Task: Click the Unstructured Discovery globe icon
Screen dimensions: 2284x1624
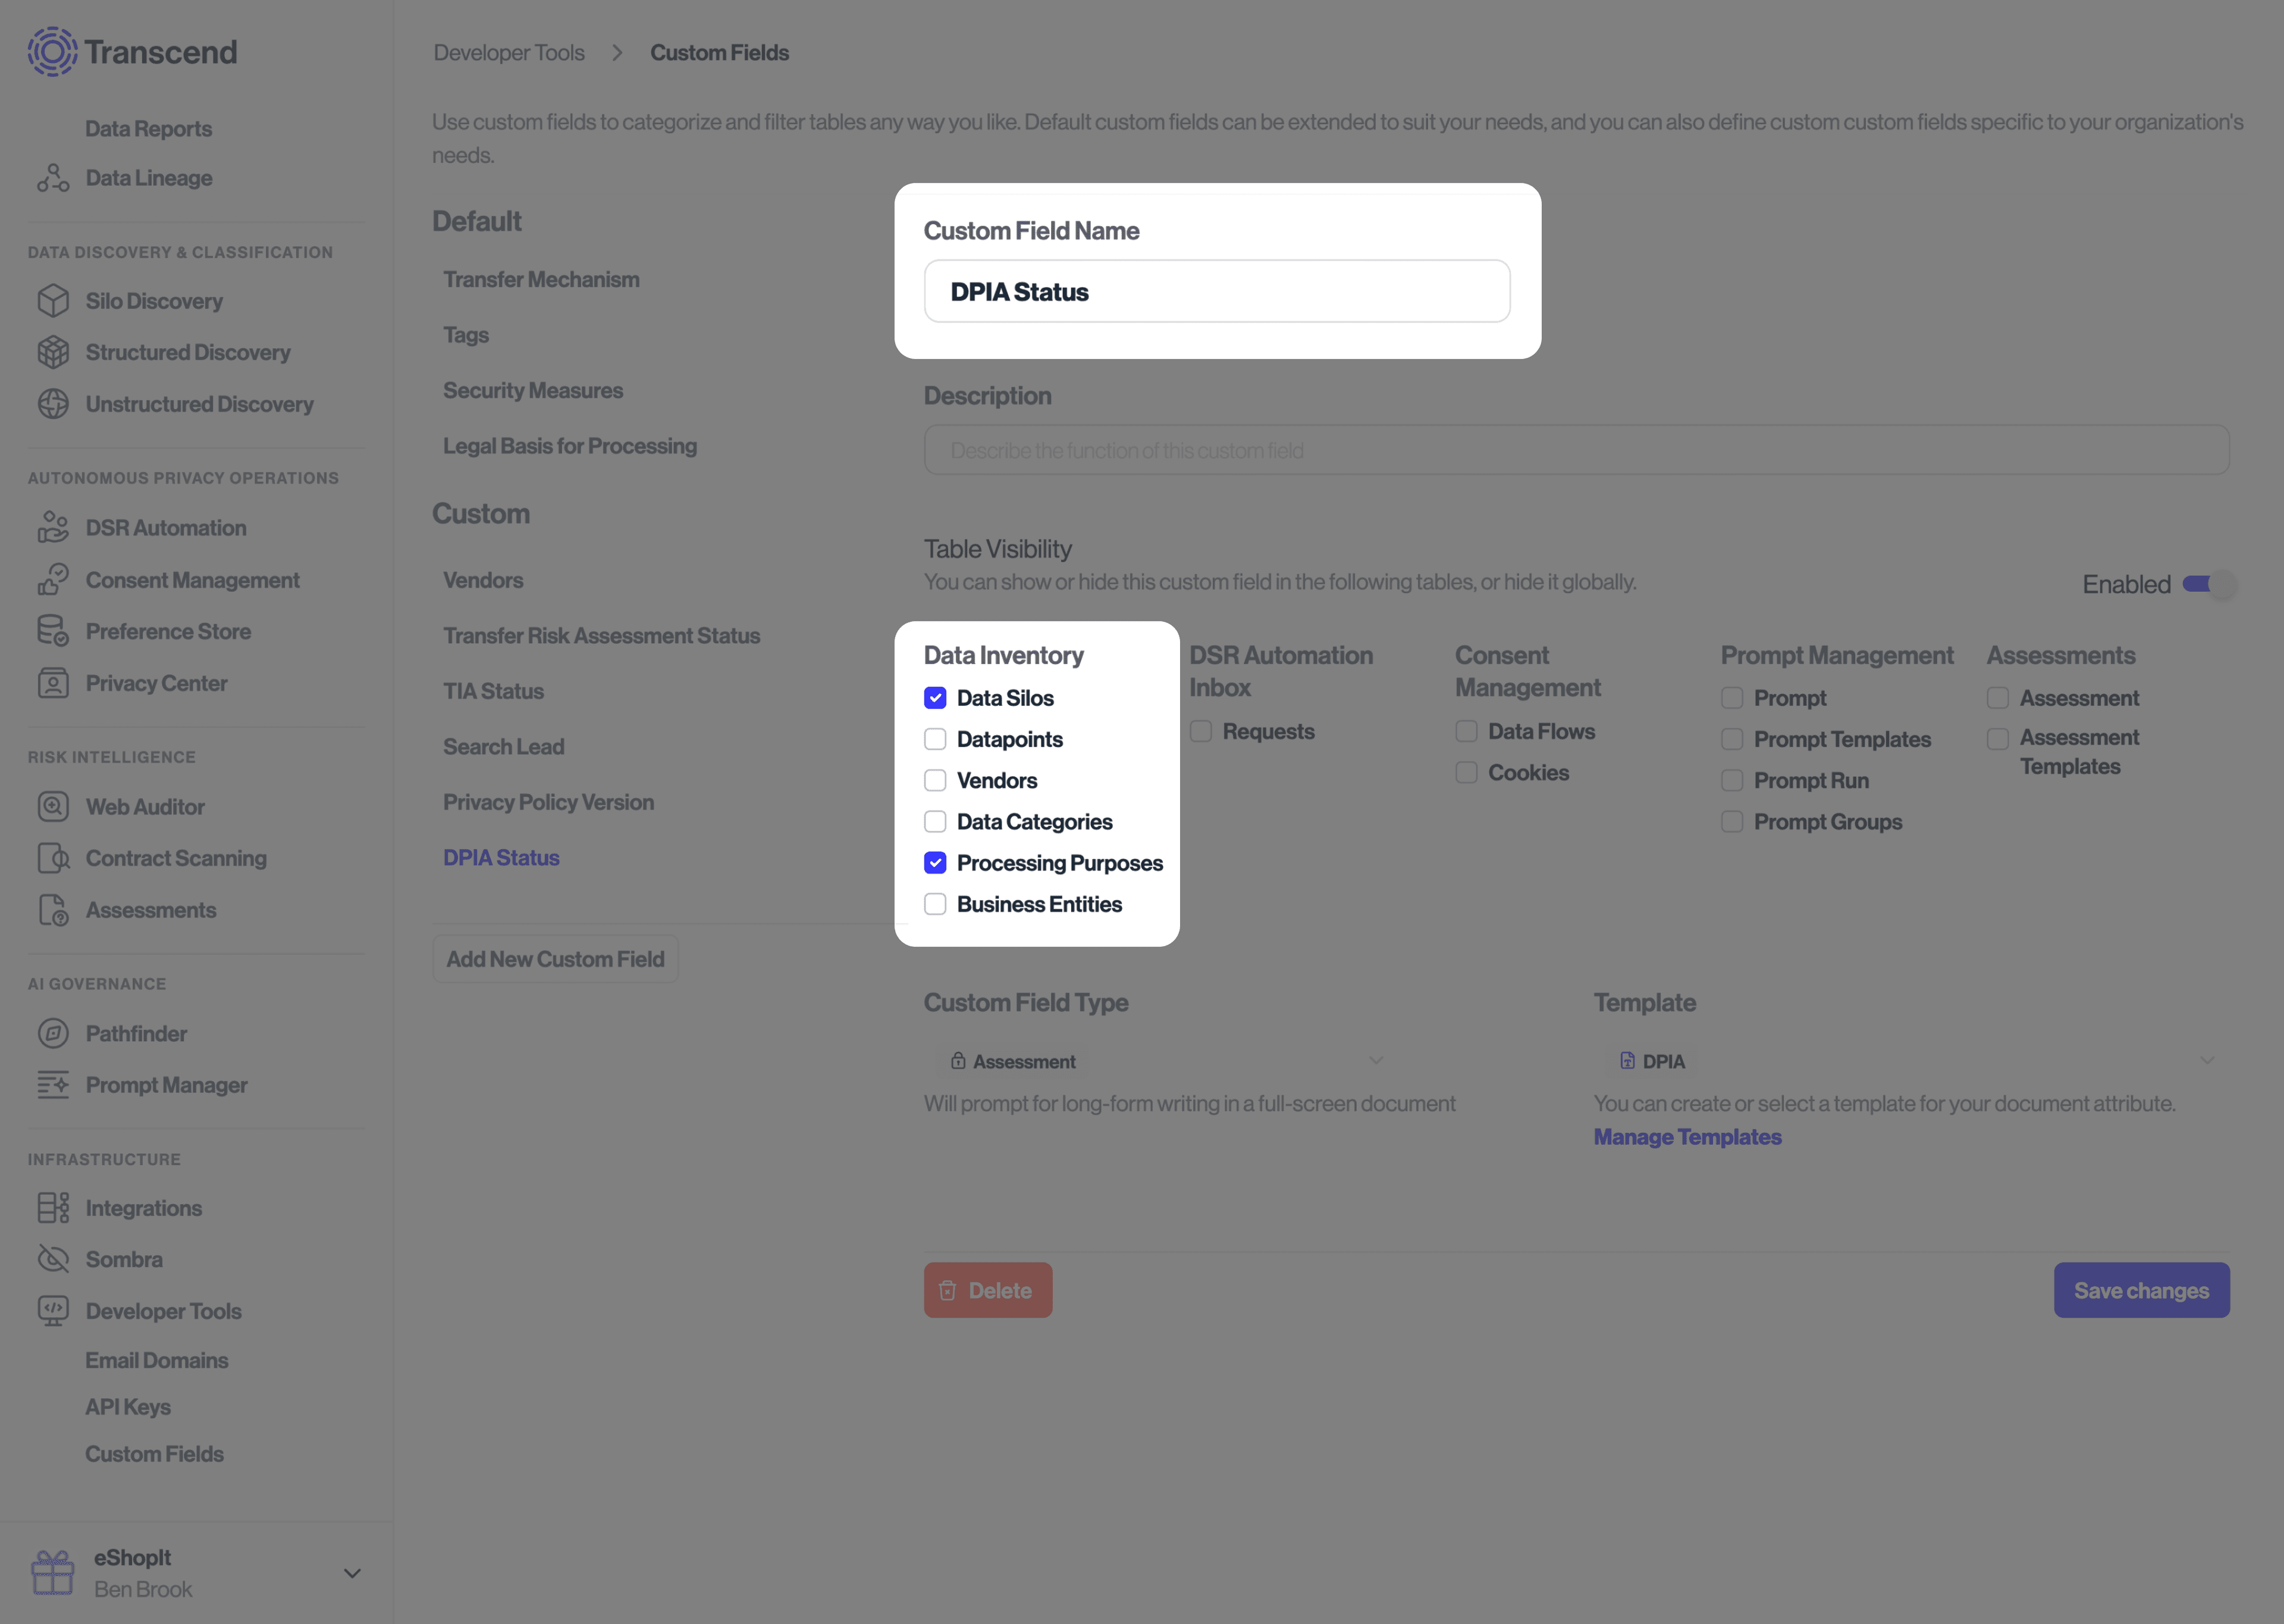Action: click(x=53, y=404)
